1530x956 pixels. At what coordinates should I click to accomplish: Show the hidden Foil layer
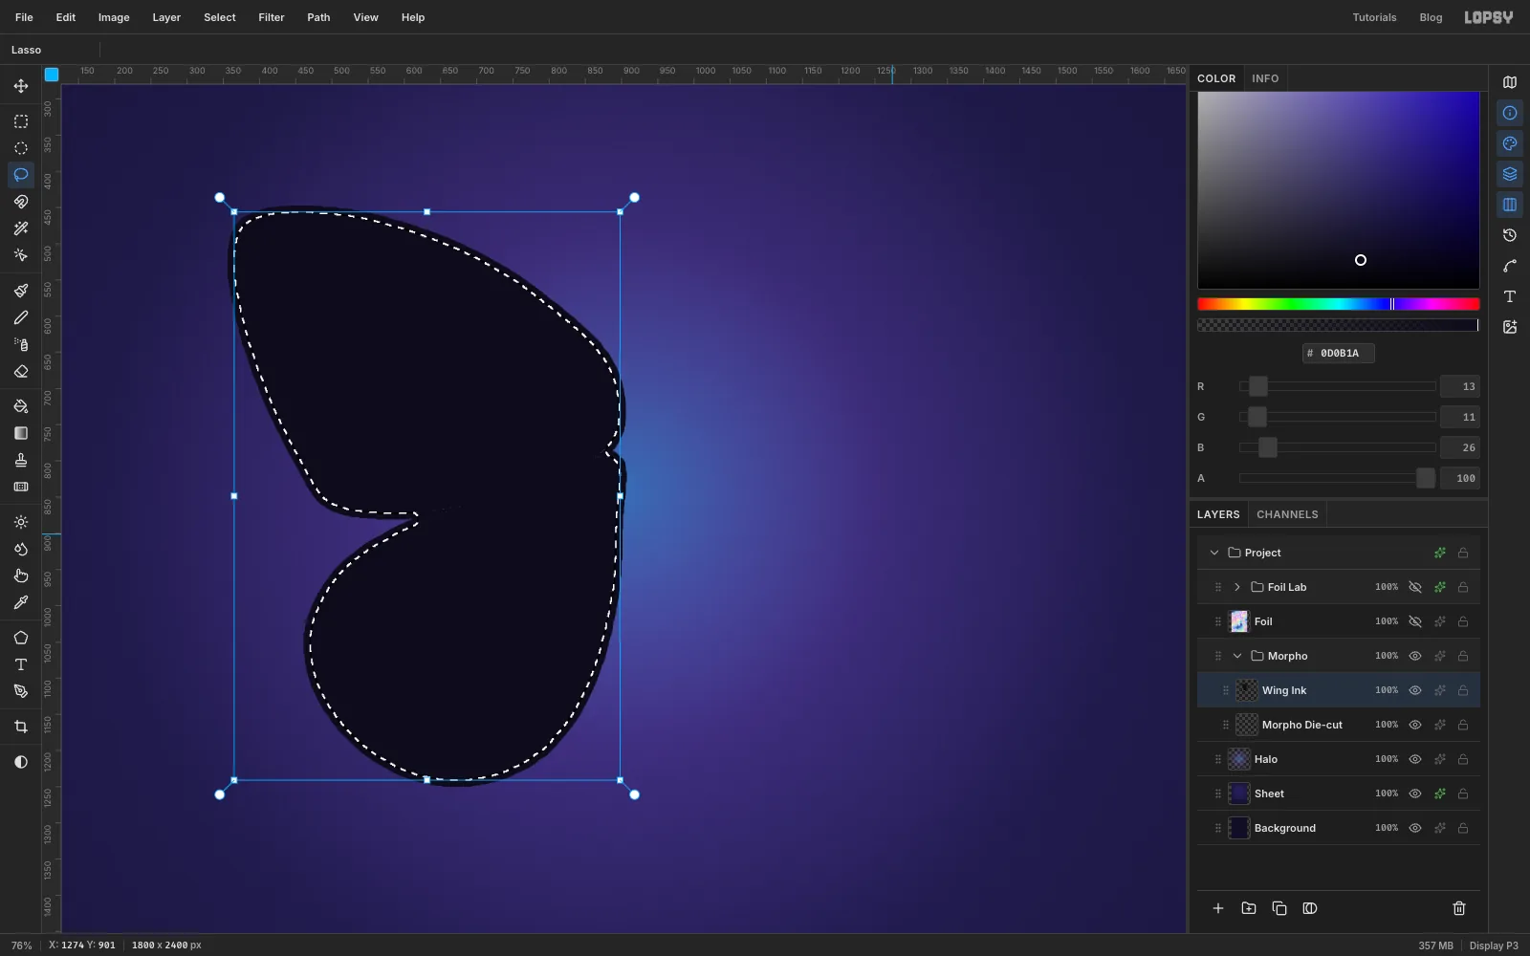[1415, 621]
